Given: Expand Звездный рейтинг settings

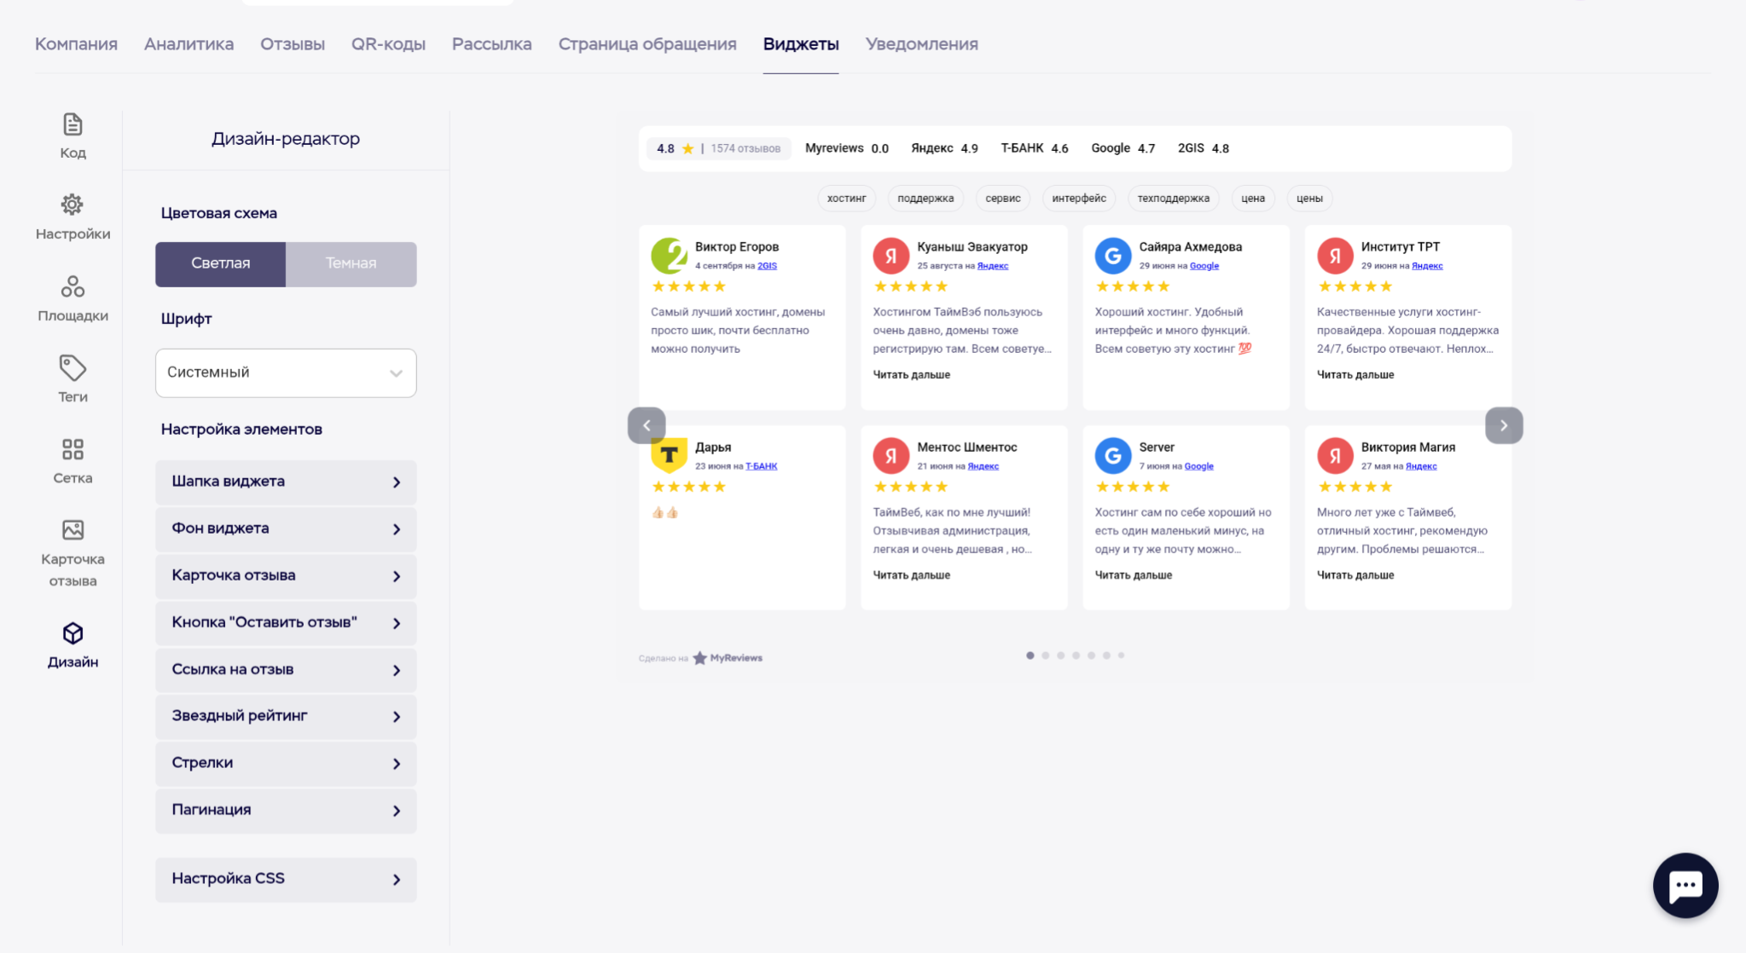Looking at the screenshot, I should pyautogui.click(x=286, y=716).
